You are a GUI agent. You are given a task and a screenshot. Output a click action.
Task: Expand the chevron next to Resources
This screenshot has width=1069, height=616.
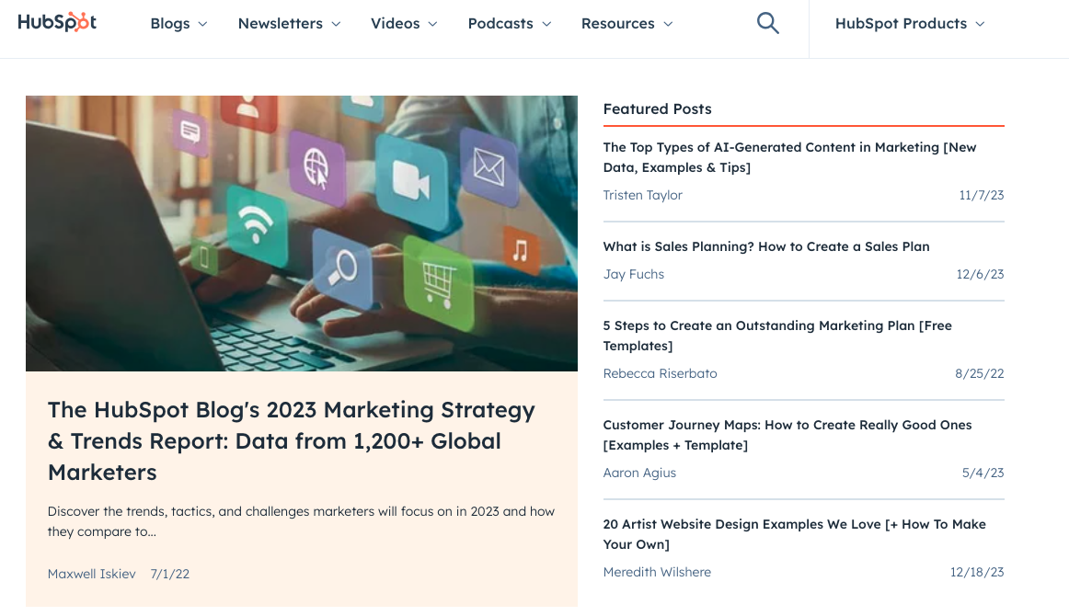(x=668, y=25)
